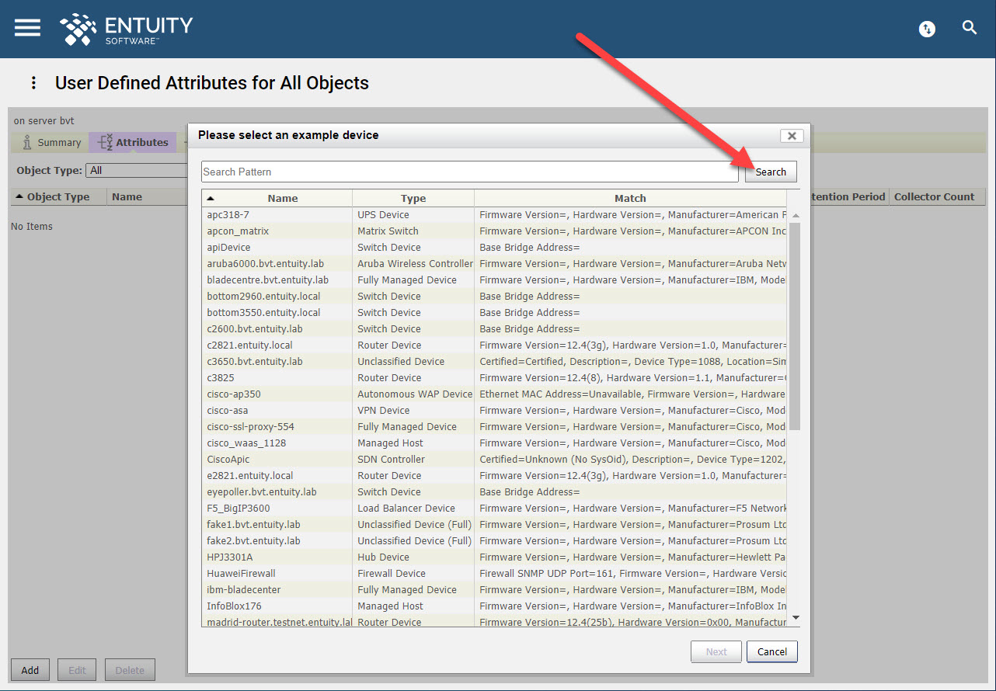Click into the Search Pattern field
The image size is (996, 691).
coord(469,172)
